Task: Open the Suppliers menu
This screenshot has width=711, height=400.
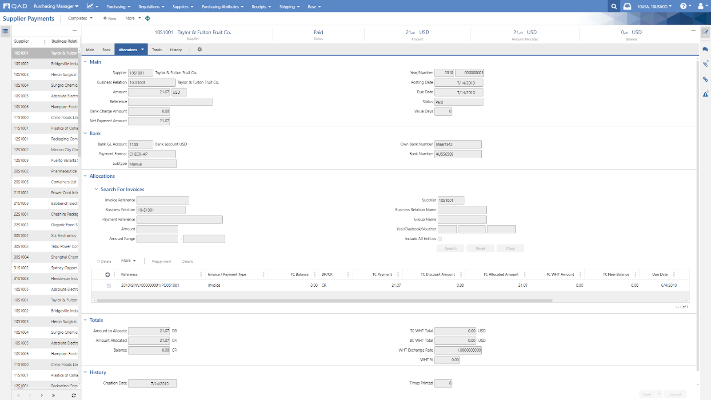Action: 183,7
